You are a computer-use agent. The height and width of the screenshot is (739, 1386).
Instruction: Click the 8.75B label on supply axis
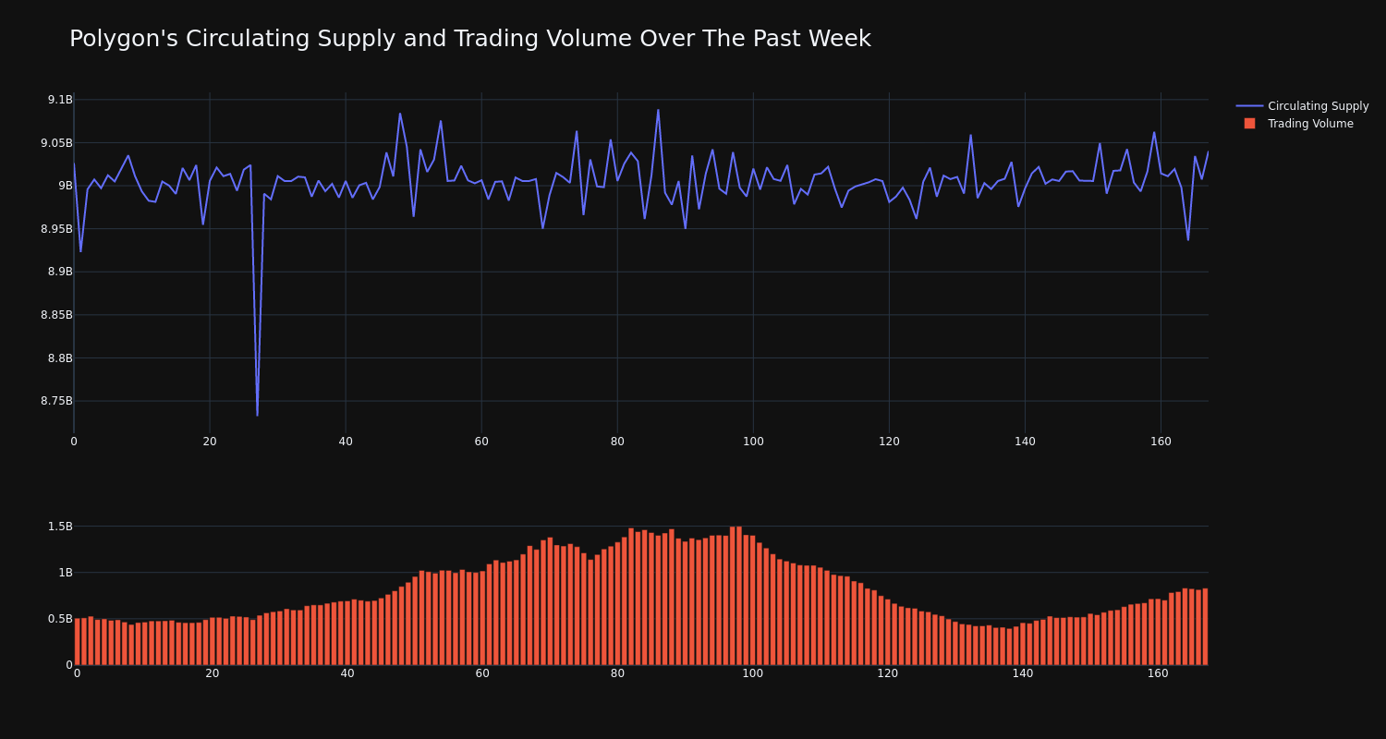56,401
